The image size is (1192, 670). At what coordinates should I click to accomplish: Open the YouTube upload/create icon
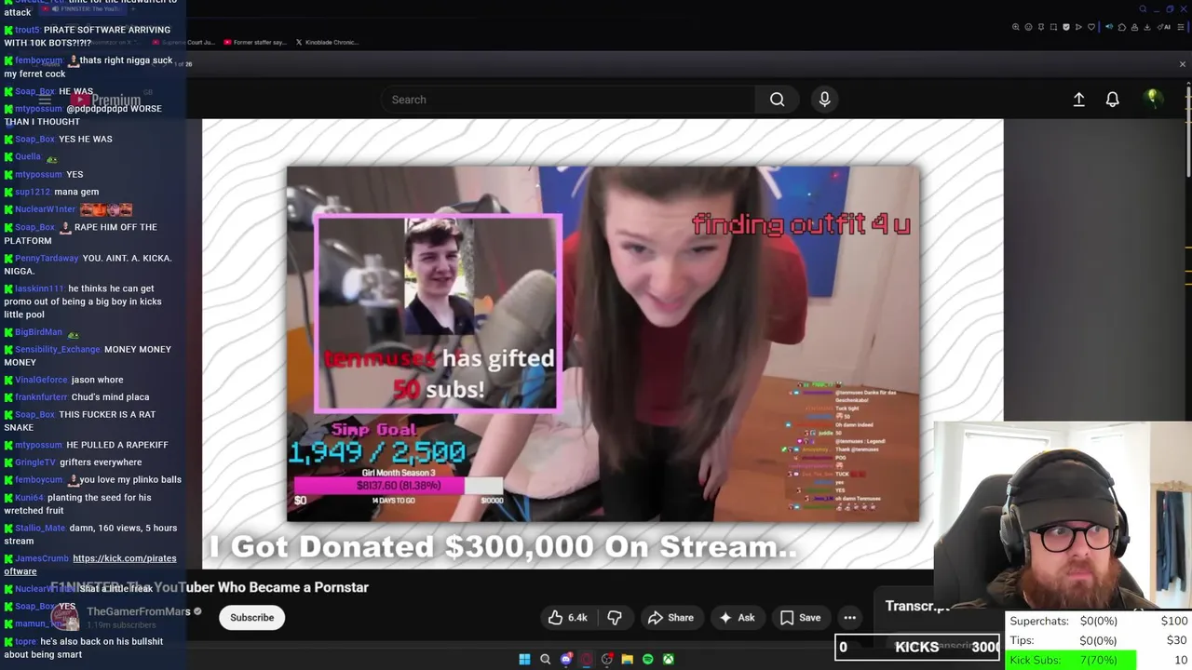click(x=1078, y=100)
